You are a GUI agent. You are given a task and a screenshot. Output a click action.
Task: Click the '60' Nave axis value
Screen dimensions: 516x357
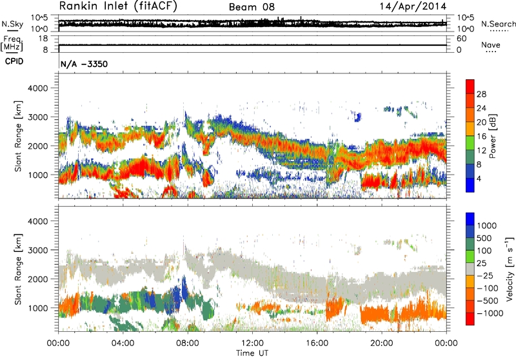coord(461,39)
